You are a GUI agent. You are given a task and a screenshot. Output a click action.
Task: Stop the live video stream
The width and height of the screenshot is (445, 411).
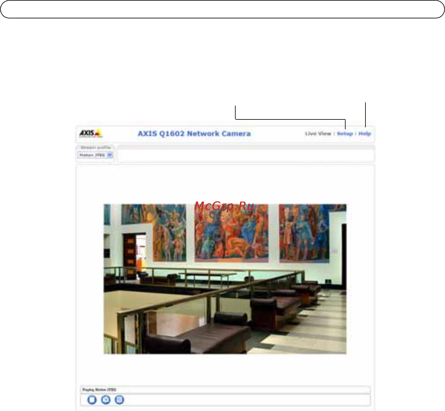coord(92,400)
